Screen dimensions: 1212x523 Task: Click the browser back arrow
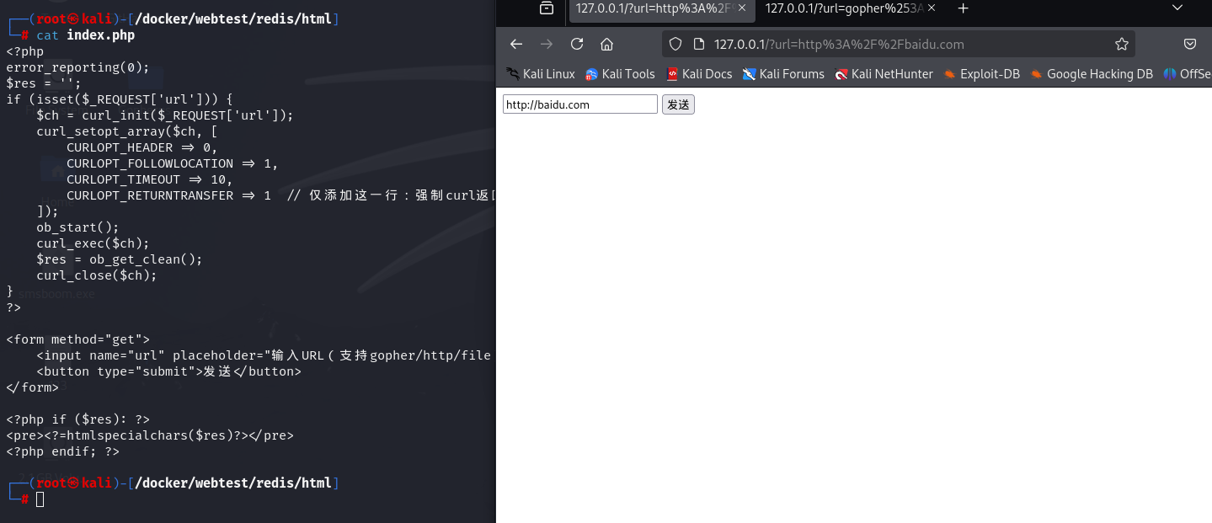[516, 45]
